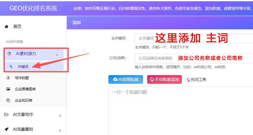Click the copy icon beside 企业知识库
Image resolution: width=253 pixels, height=135 pixels.
[x=8, y=100]
